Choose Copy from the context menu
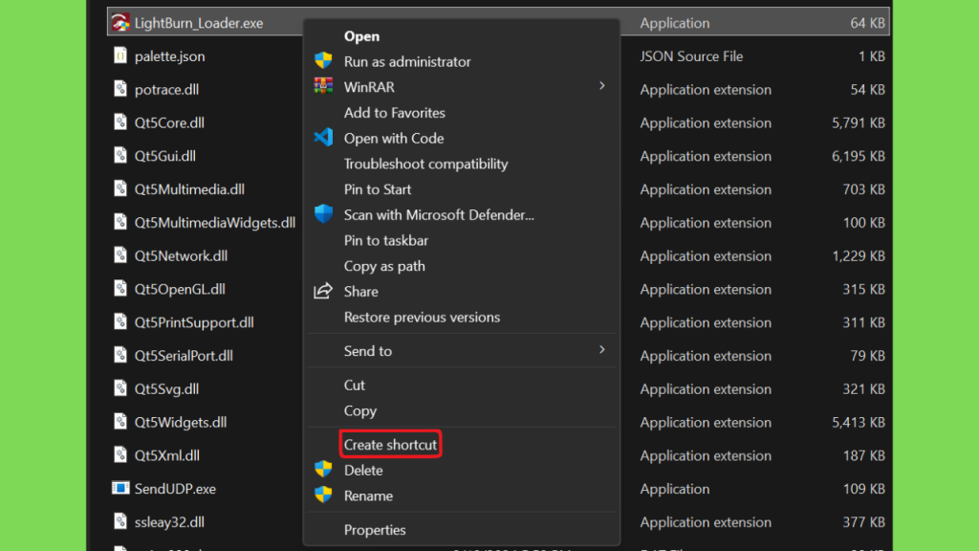The image size is (979, 551). pos(360,411)
